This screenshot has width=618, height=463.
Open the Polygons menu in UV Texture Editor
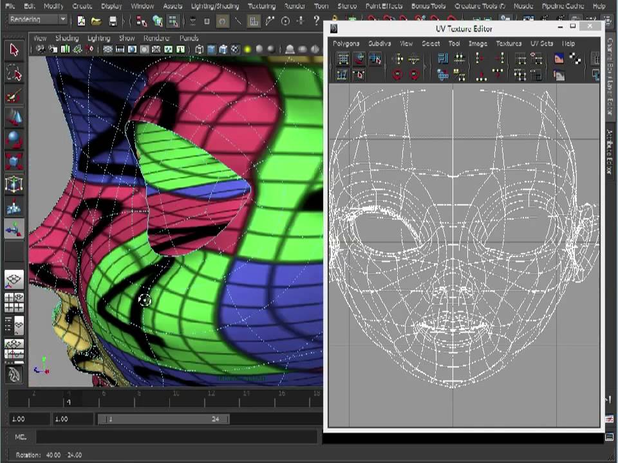click(346, 43)
